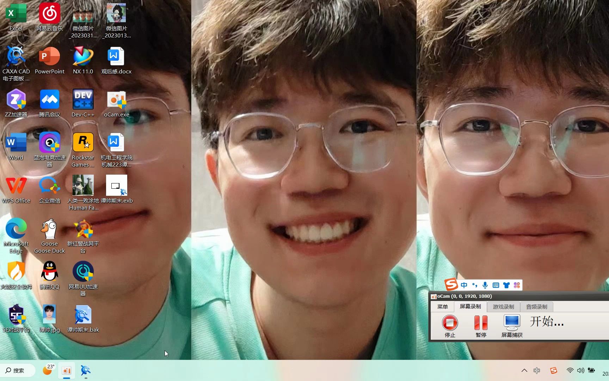Open the CAXA CAD shortcut
Image resolution: width=609 pixels, height=381 pixels.
pos(16,64)
